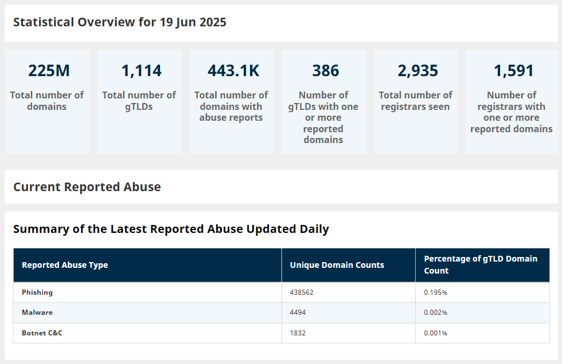Screen dimensions: 562x364
Task: Select the 386 gTLDs with reported domains card
Action: 323,101
